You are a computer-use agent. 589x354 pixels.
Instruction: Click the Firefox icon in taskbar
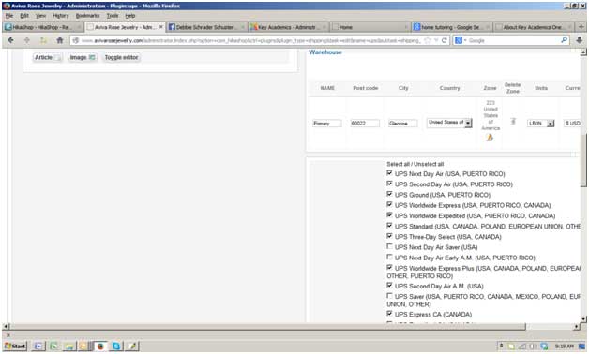coord(100,346)
